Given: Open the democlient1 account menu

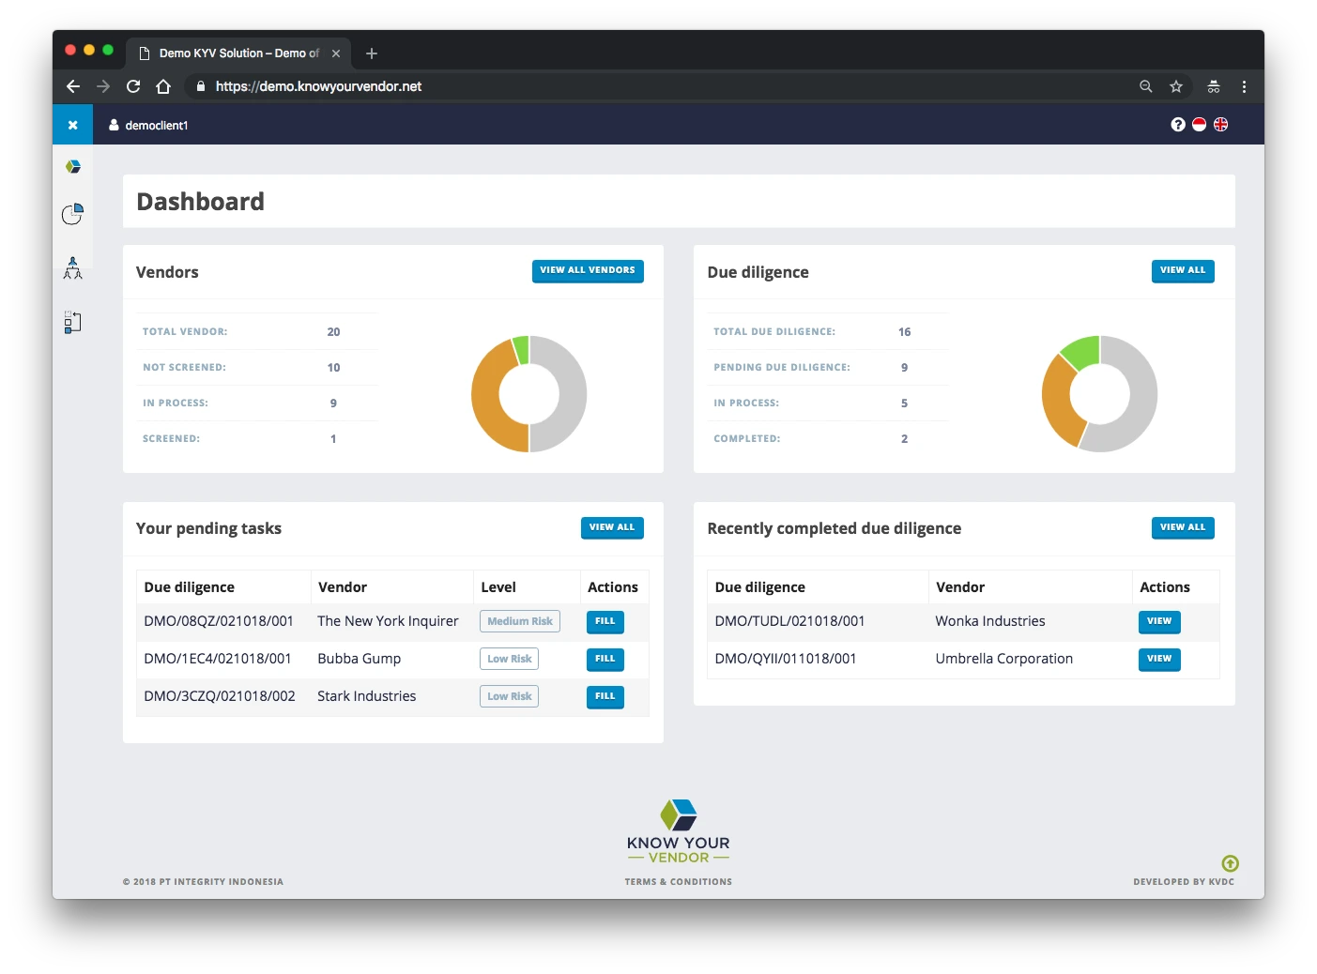Looking at the screenshot, I should point(148,124).
